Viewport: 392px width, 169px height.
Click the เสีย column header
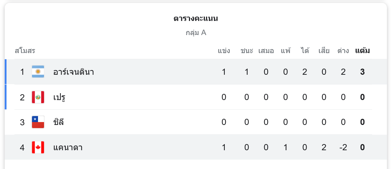click(x=324, y=51)
